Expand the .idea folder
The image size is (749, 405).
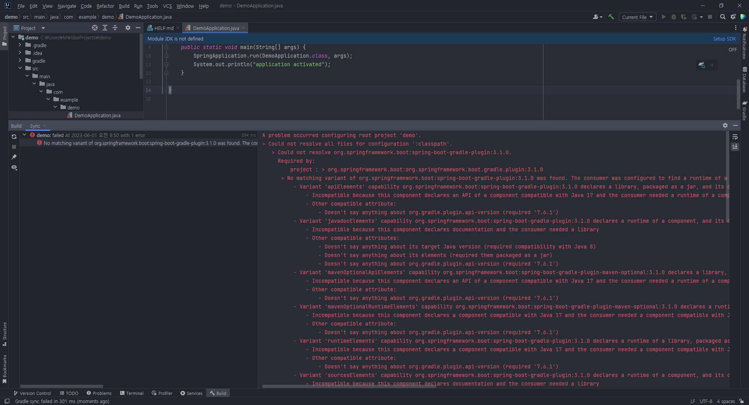click(20, 53)
